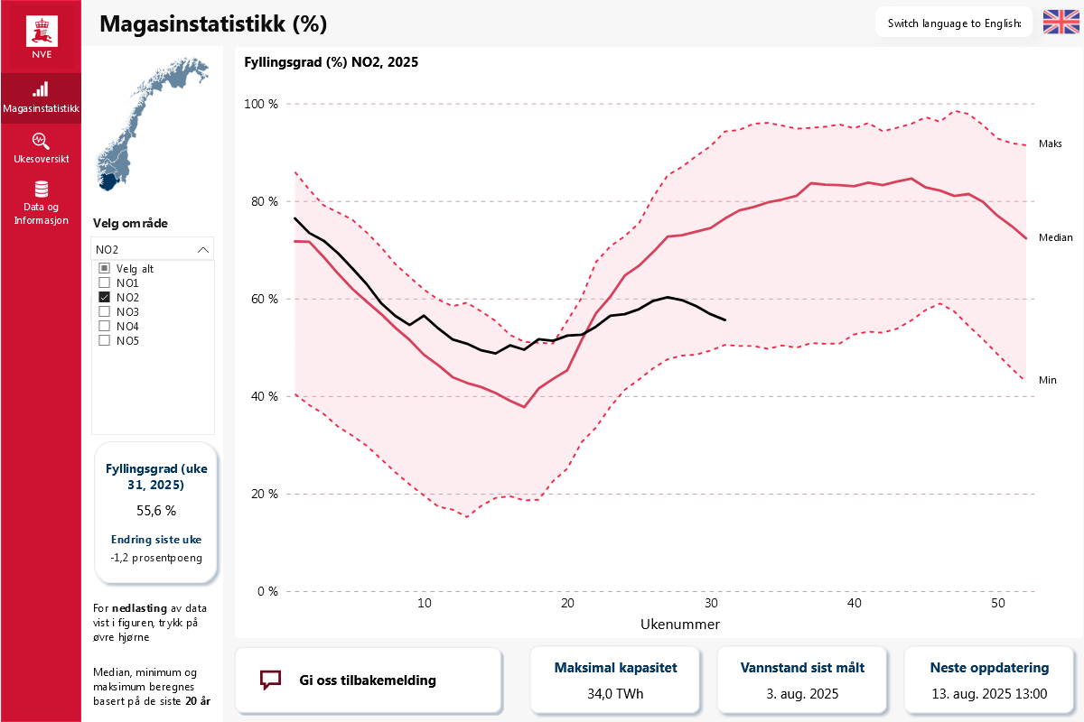Click Switch language to English label
The width and height of the screenshot is (1084, 722).
954,23
